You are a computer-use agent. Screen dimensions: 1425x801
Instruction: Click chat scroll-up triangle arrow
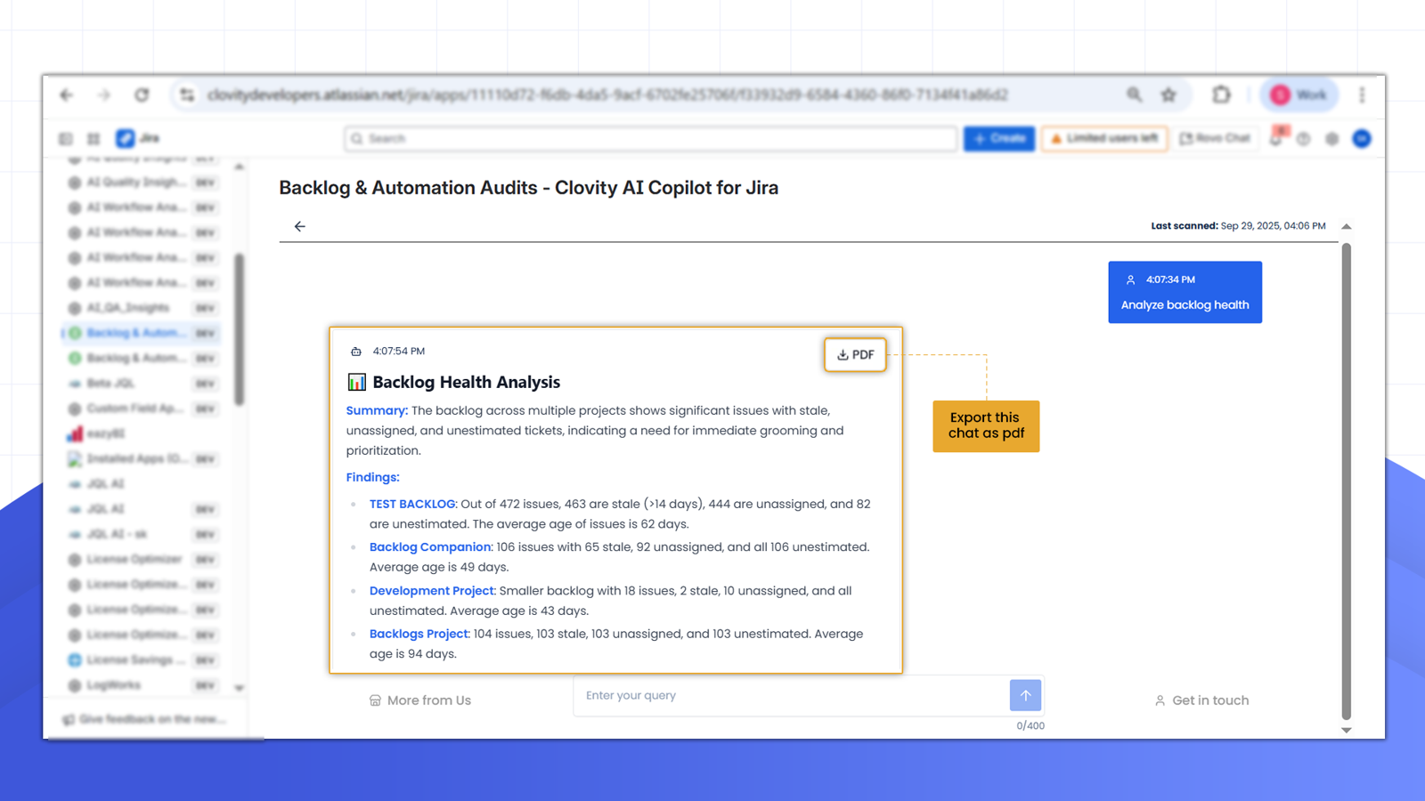tap(1347, 226)
